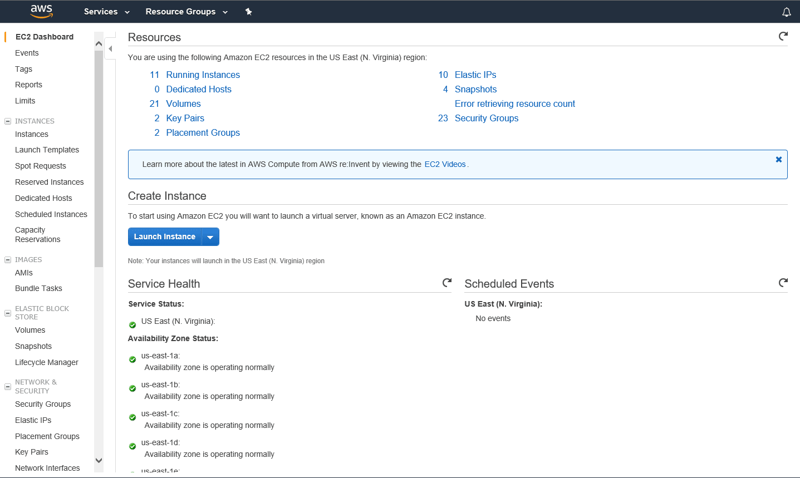Dismiss the re:Invent announcement banner
800x478 pixels.
point(778,159)
